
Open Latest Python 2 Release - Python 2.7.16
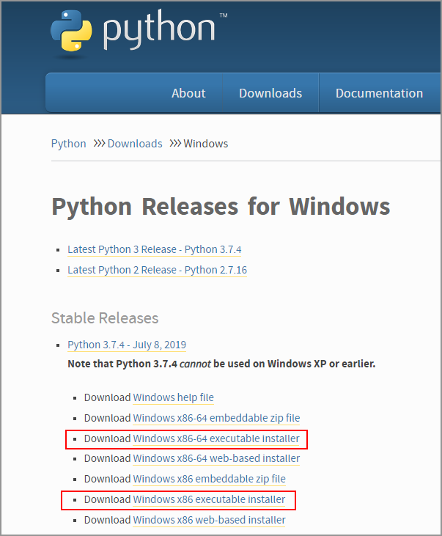coord(157,270)
